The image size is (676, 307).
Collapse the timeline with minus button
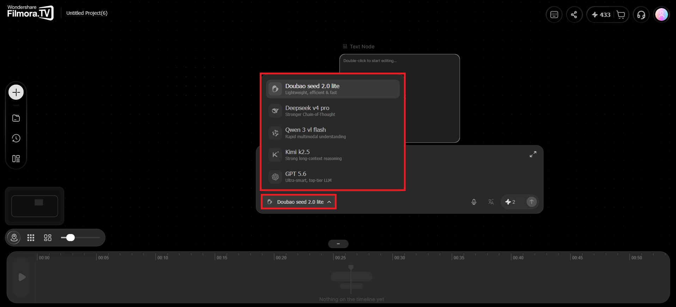tap(338, 244)
